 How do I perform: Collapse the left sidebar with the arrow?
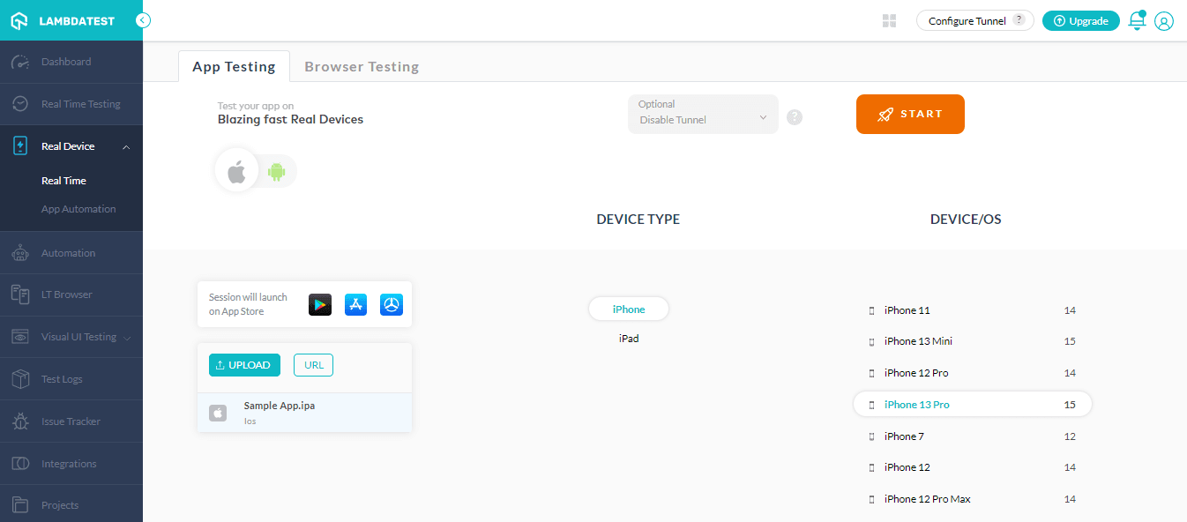[143, 20]
